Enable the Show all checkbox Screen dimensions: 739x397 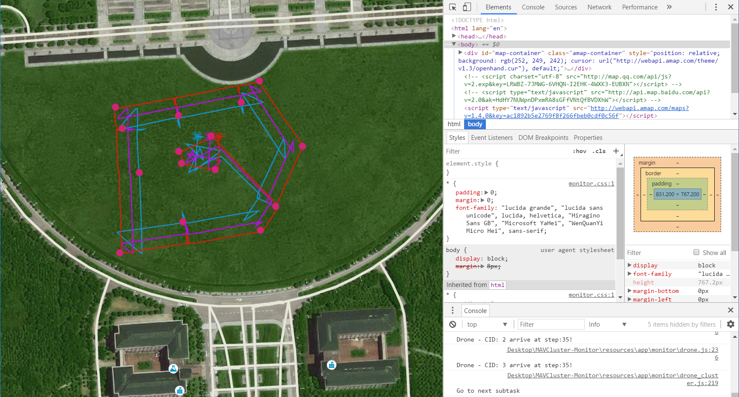pos(696,252)
